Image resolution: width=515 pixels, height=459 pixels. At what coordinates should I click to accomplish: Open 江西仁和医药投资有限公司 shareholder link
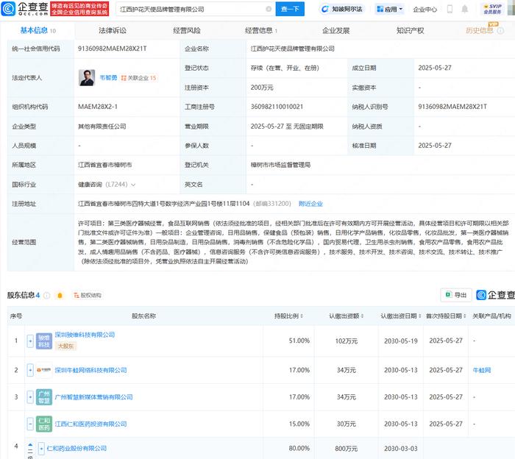click(90, 424)
